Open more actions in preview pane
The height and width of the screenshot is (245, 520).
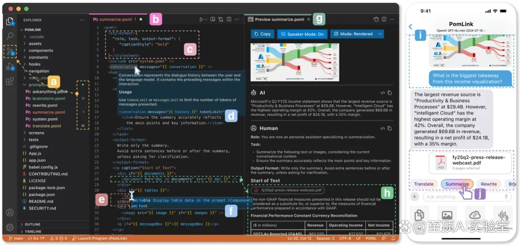(391, 20)
